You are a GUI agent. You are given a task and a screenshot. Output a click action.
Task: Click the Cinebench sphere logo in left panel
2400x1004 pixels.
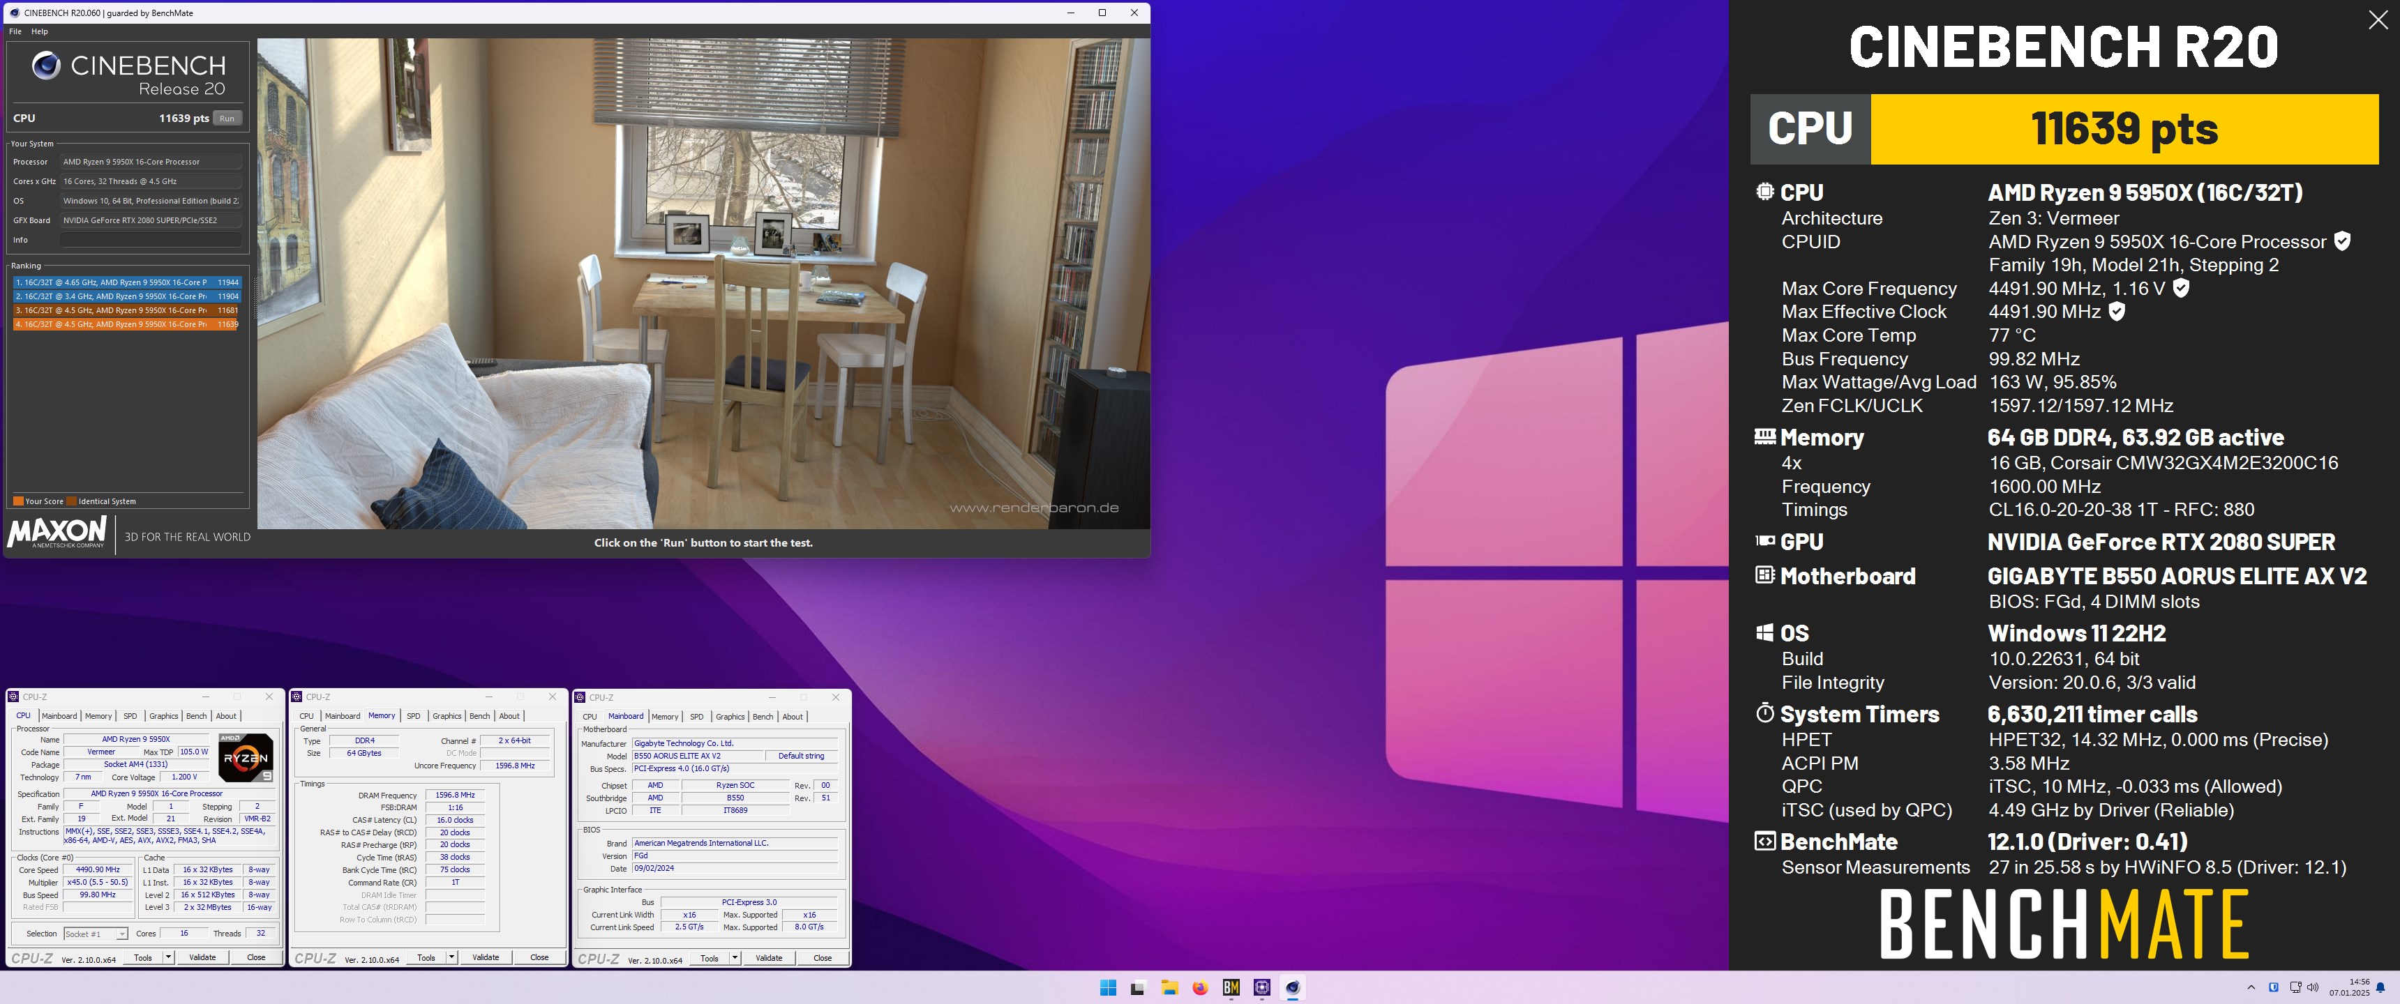[x=47, y=66]
